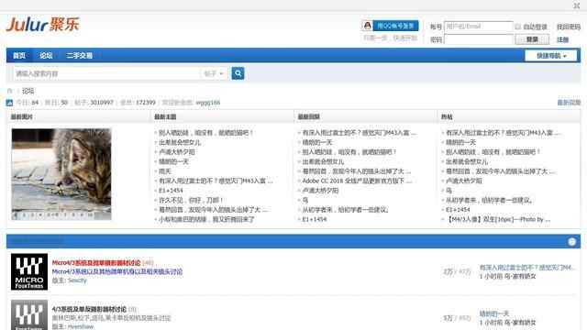Open 卢浦大桥夕阳 in 最新主题 list
587x330 pixels.
[177, 152]
